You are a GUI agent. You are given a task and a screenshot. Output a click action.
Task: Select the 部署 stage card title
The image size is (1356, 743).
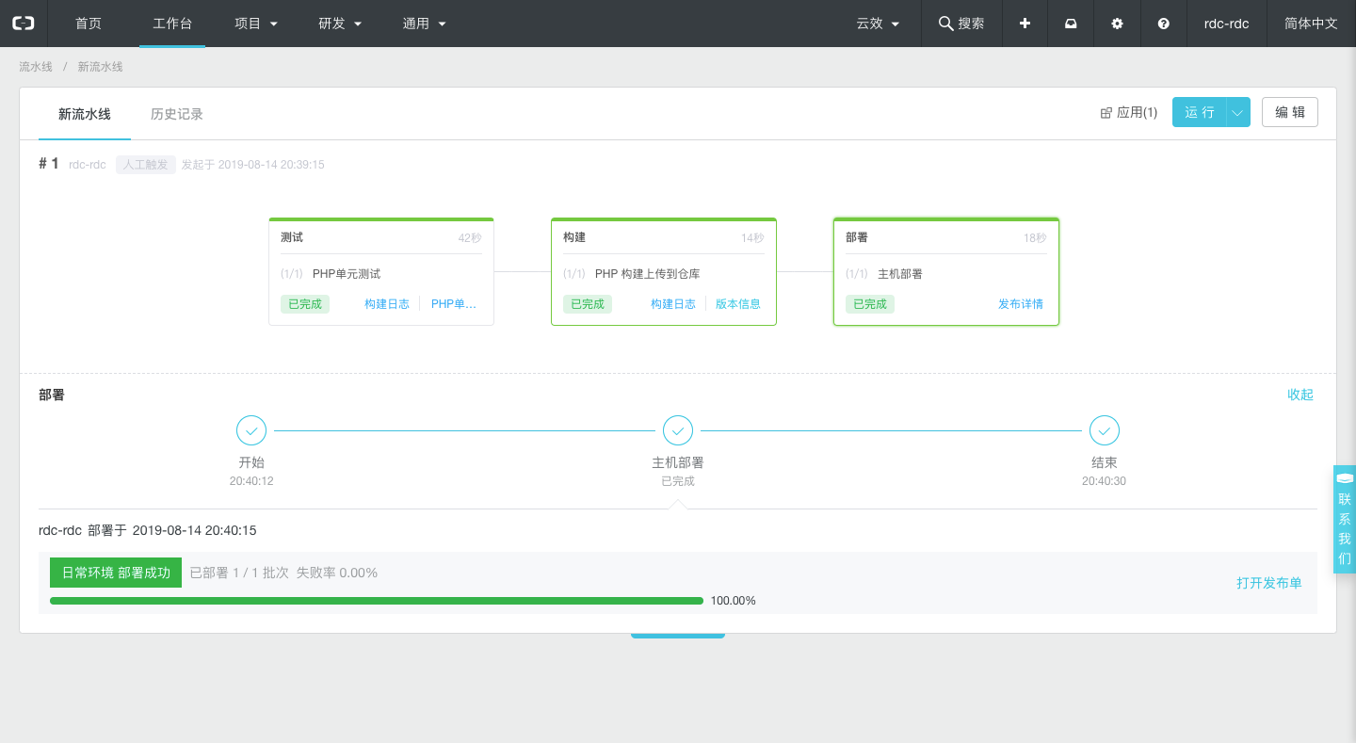click(857, 237)
